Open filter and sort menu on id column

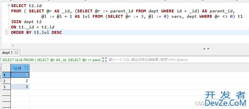tap(26, 68)
